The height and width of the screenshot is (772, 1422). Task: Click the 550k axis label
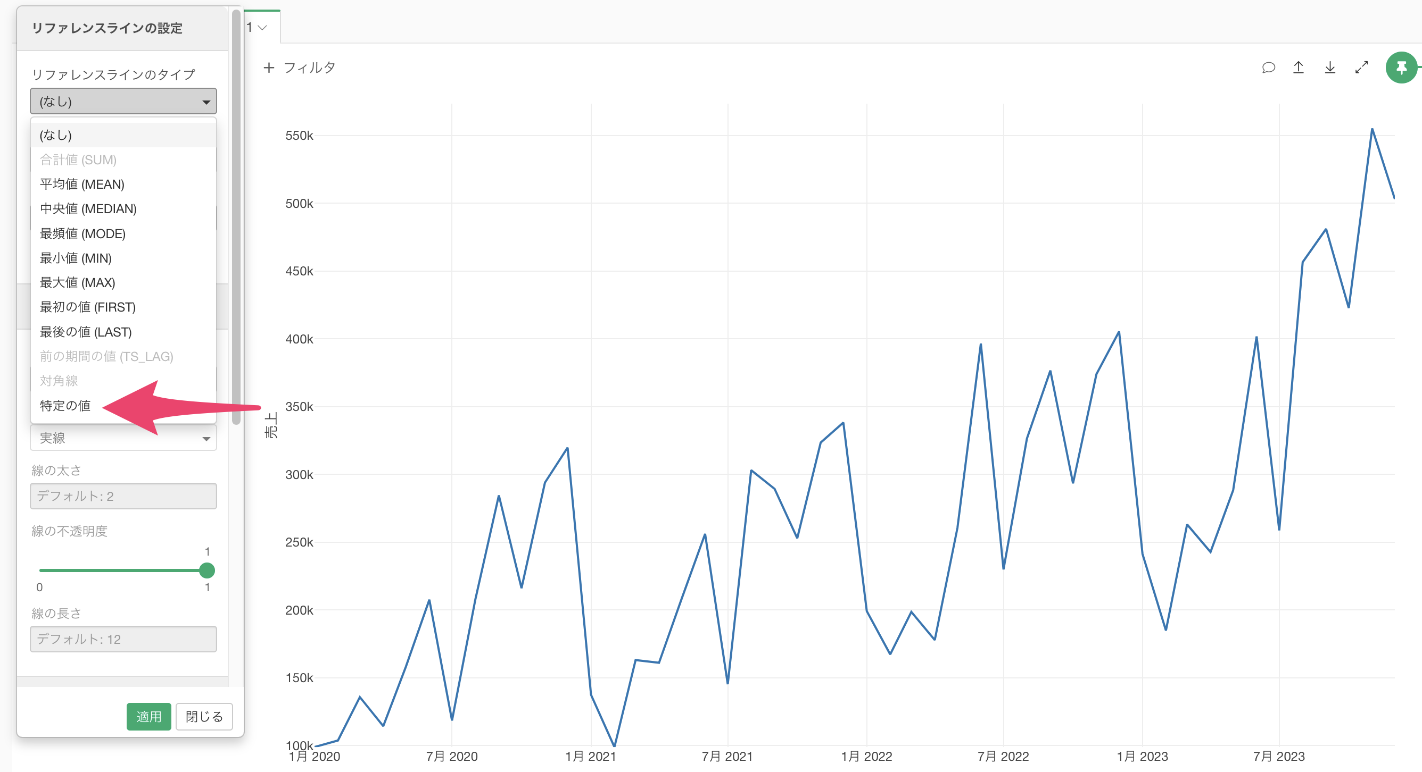(299, 136)
